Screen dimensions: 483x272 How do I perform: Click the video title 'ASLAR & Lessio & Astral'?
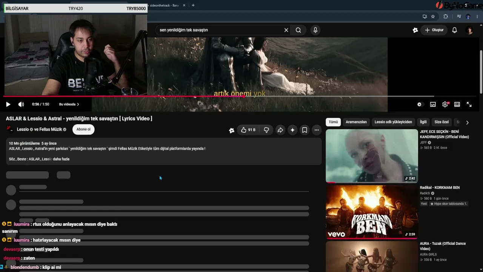79,119
